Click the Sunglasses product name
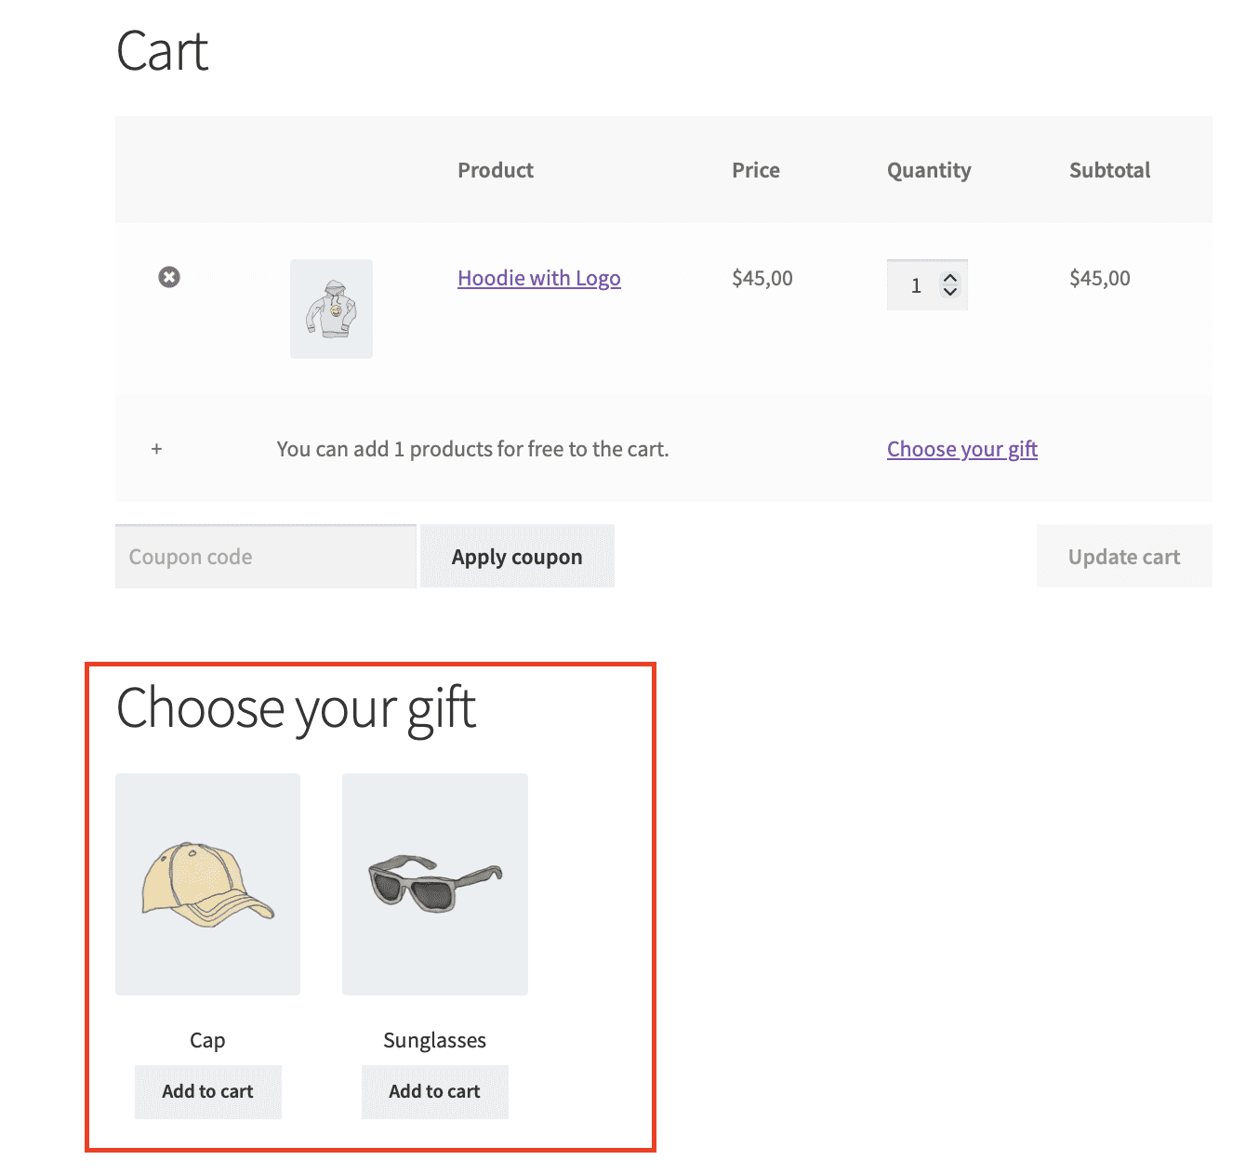This screenshot has height=1173, width=1259. pyautogui.click(x=434, y=1040)
